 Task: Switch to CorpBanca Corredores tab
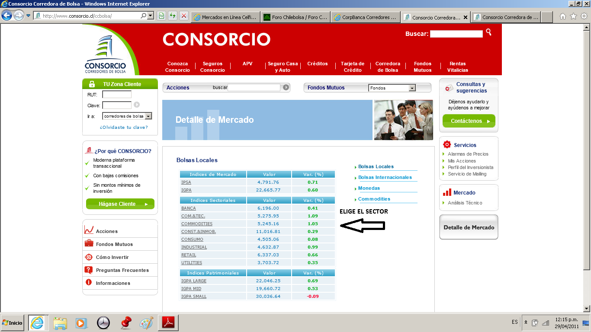point(366,17)
